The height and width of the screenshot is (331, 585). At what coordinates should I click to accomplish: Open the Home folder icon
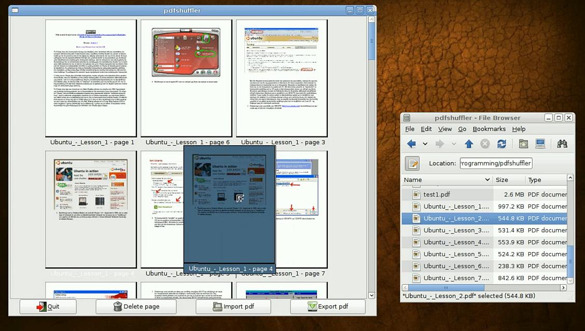tap(523, 144)
